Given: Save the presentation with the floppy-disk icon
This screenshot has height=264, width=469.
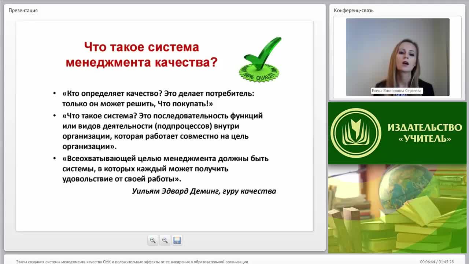Looking at the screenshot, I should [x=177, y=241].
